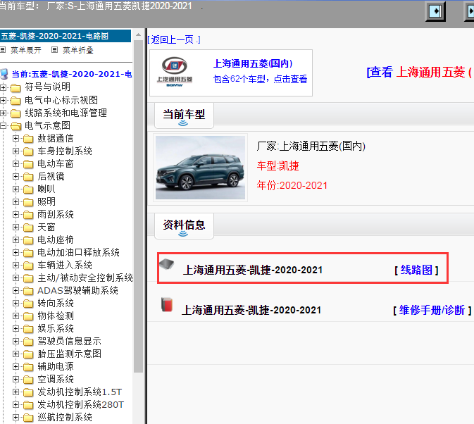The height and width of the screenshot is (424, 474).
Task: Open 发动机控制系统280T tree item
Action: 80,405
